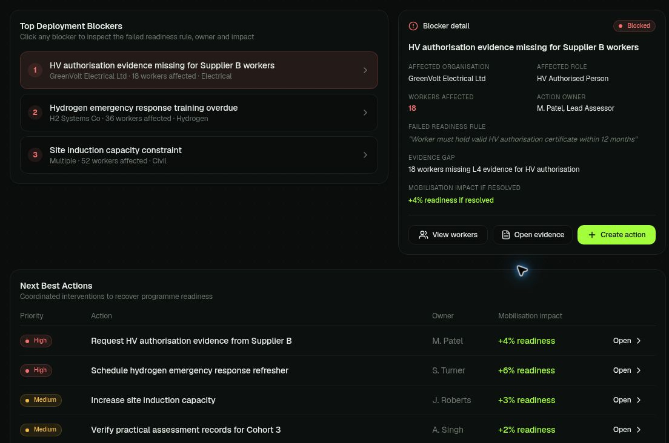Click the Blocker detail alert icon
Screen dimensions: 669x443
point(413,26)
